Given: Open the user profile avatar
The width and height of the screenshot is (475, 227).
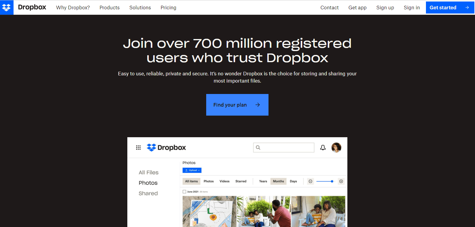Looking at the screenshot, I should tap(336, 147).
